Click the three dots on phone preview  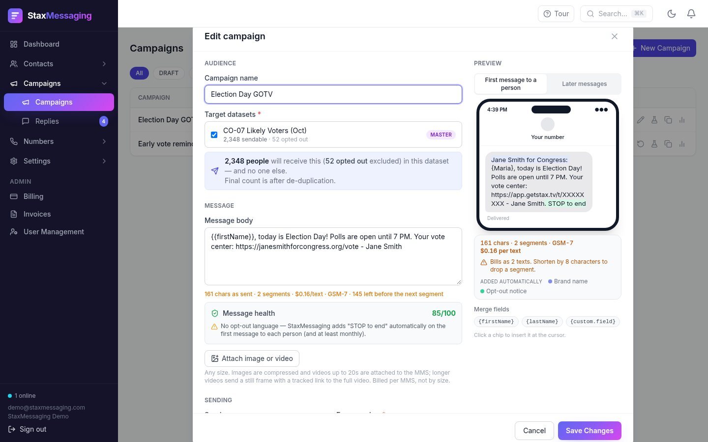(601, 110)
